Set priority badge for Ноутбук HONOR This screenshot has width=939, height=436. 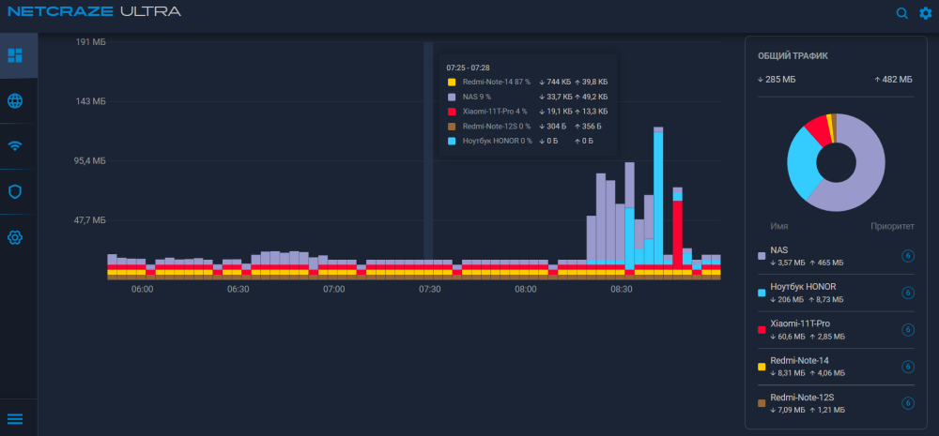click(908, 293)
